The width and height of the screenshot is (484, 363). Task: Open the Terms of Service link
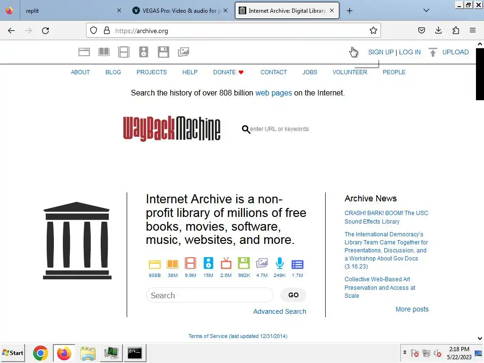point(238,336)
